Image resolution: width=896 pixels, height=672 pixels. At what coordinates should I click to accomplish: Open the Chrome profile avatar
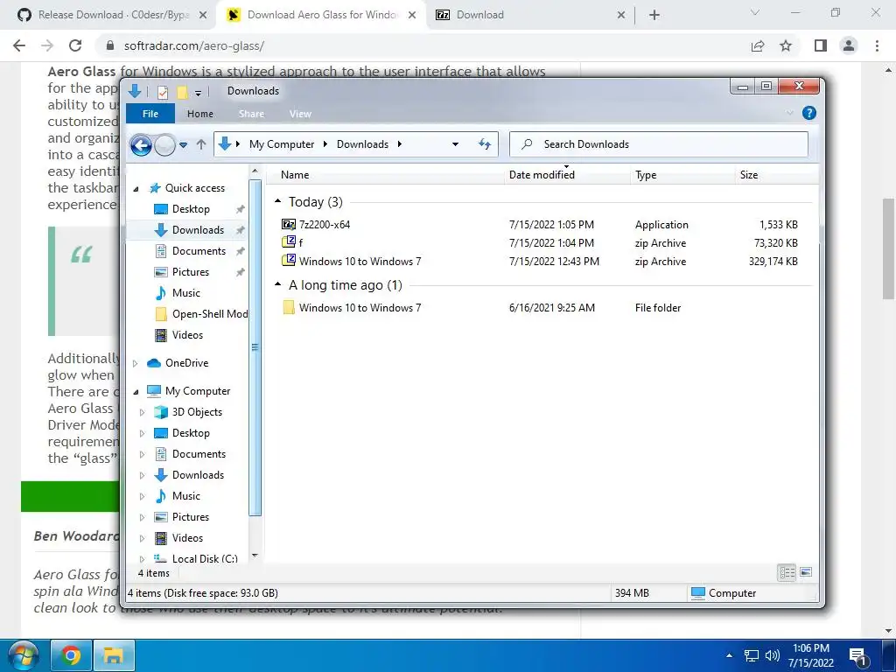click(849, 45)
